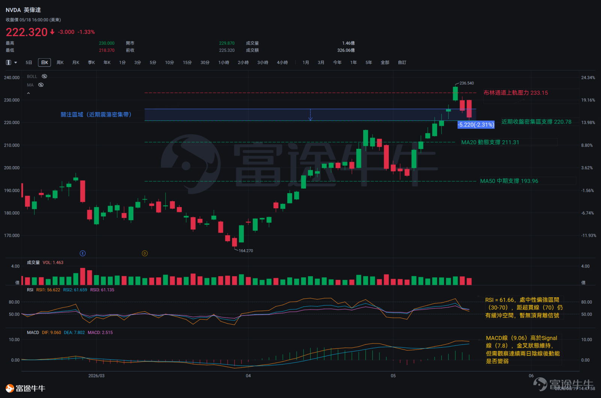
Task: Choose the 3分 interval
Action: point(137,62)
